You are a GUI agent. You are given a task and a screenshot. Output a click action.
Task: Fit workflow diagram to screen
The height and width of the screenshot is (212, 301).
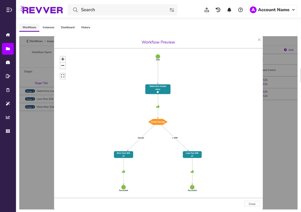(x=63, y=76)
